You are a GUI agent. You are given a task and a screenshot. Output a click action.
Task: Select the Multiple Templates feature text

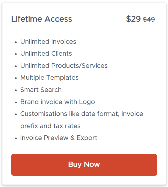coord(50,78)
